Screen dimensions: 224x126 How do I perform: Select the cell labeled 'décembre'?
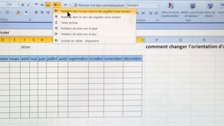tap(133, 59)
